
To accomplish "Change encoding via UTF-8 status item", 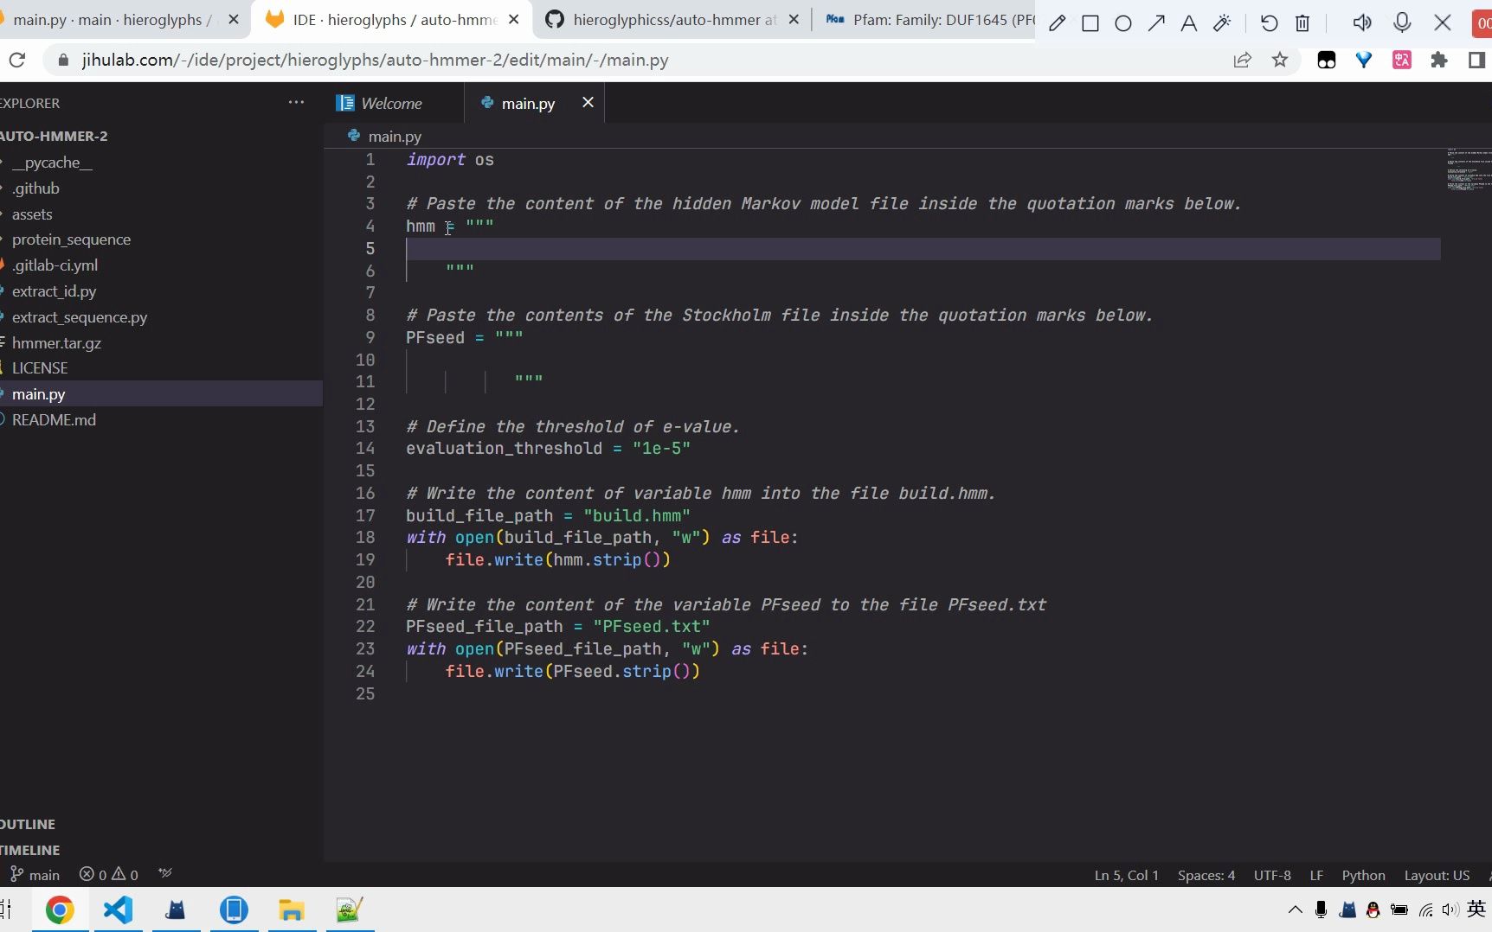I will tap(1272, 875).
